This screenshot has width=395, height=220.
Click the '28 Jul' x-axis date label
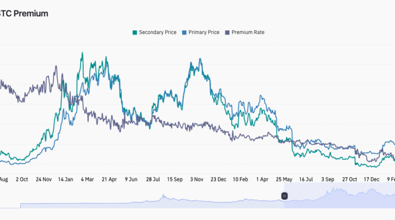153,179
